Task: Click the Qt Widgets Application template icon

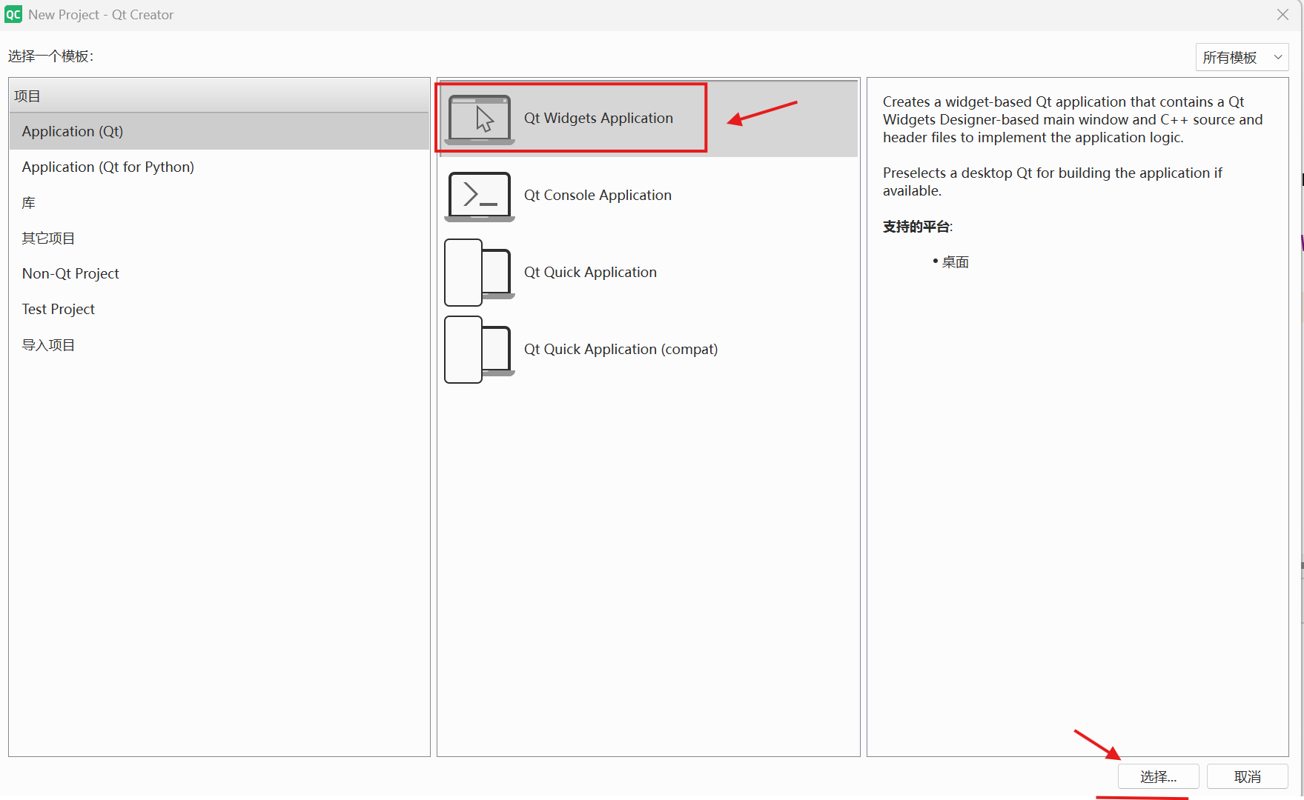Action: (480, 119)
